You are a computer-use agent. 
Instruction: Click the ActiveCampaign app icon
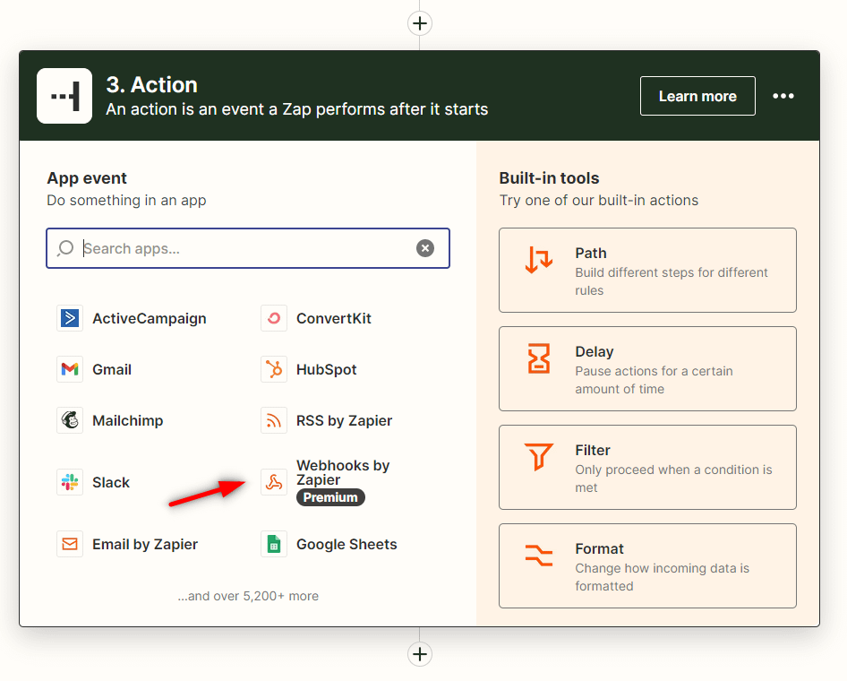[70, 318]
